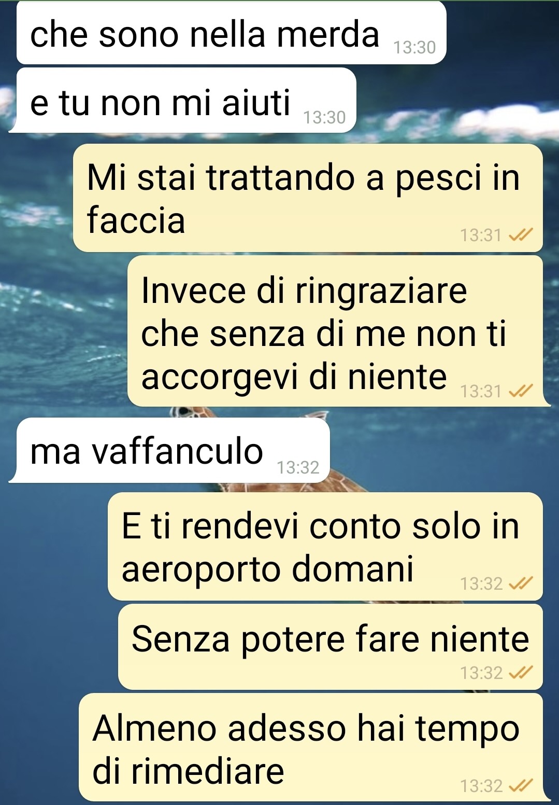The image size is (559, 805).
Task: Click the read ticks on 'Senza potere fare niente'
Action: point(520,673)
